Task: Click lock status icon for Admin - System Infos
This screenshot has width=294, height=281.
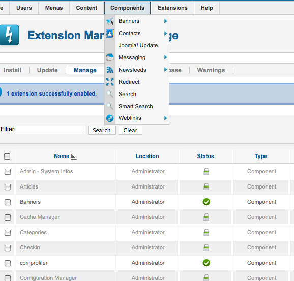Action: click(206, 171)
